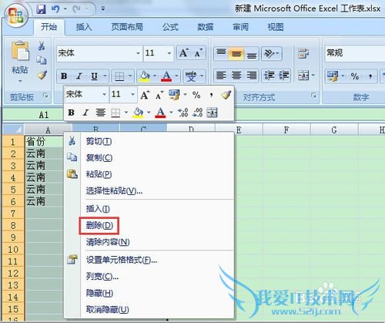Toggle Wrap Text in the ribbon
The image size is (385, 323).
click(303, 53)
